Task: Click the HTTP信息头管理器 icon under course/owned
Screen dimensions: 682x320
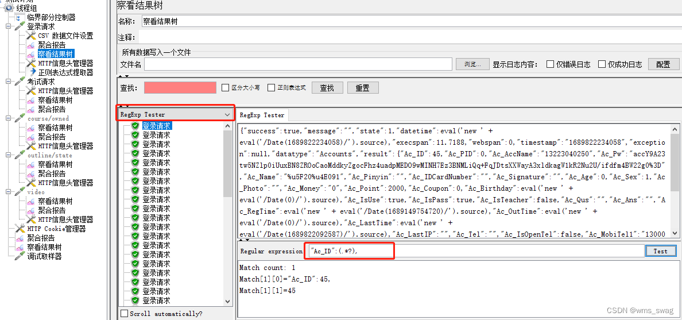Action: [31, 146]
